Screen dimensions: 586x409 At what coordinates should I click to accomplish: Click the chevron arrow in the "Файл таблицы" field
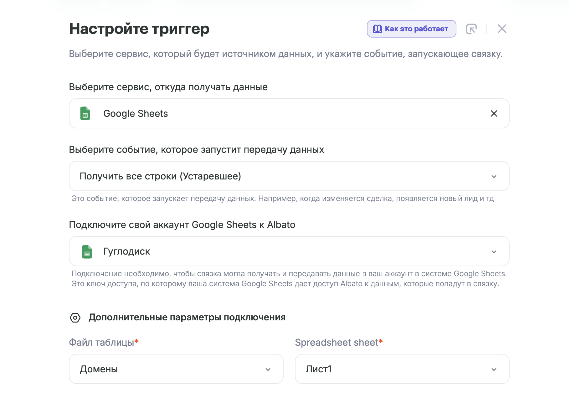point(268,369)
